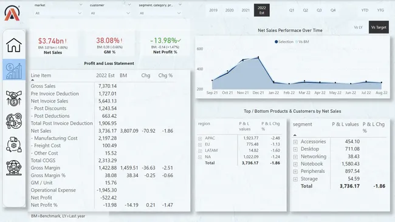Collapse the market slicer header chevron
395x222 pixels.
click(81, 5)
